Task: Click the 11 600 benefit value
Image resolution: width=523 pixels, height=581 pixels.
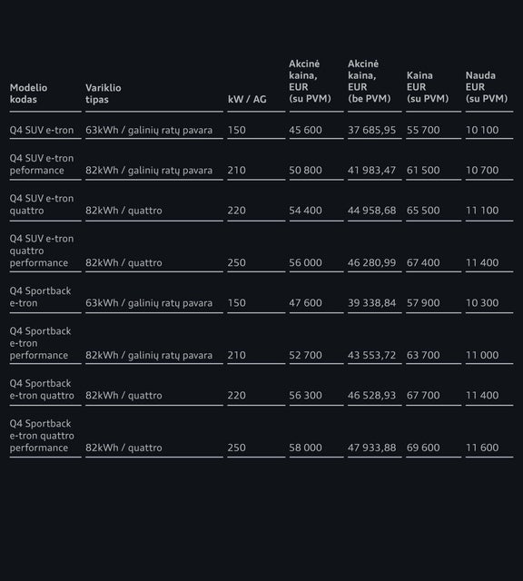Action: [482, 448]
